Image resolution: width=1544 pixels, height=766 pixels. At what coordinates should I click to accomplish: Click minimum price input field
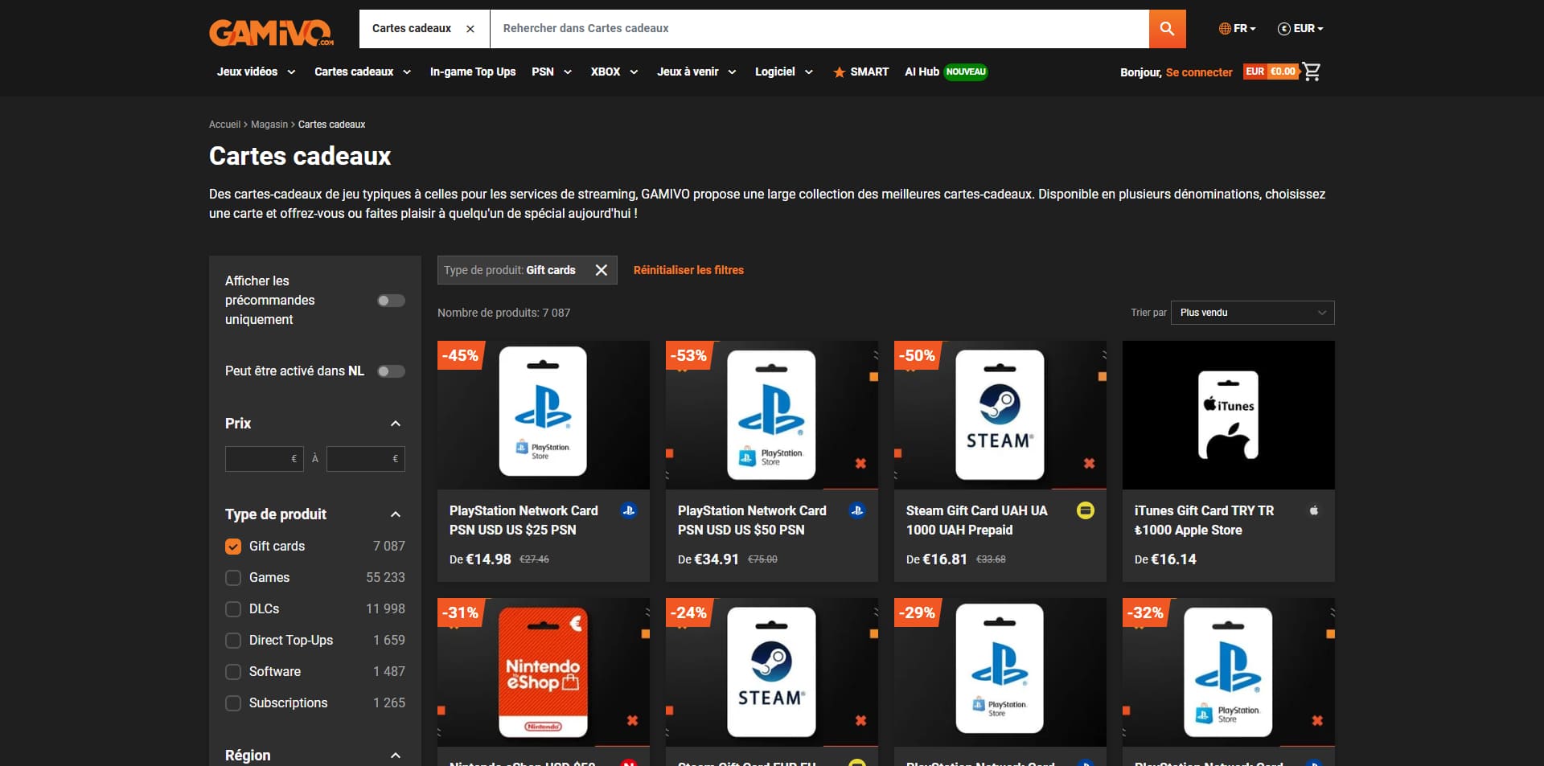(x=264, y=459)
